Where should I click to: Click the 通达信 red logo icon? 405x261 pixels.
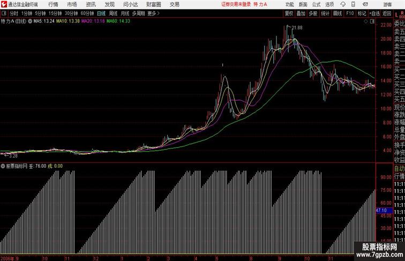(x=4, y=4)
